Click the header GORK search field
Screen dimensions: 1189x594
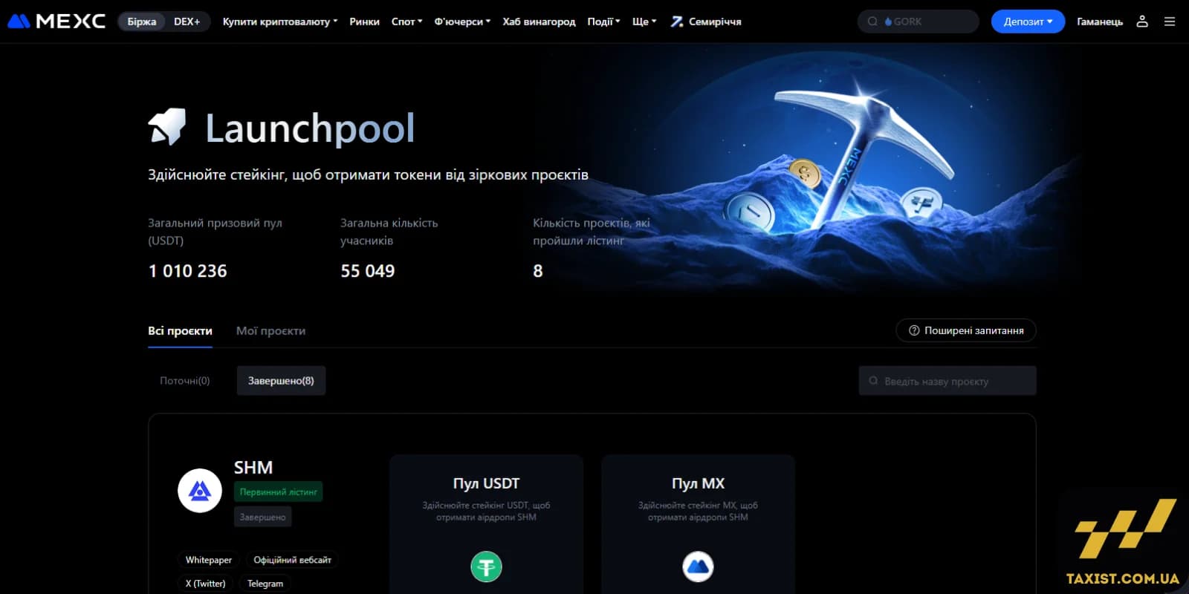[x=919, y=22]
